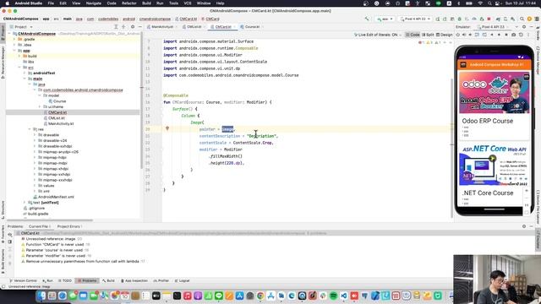
Task: Open the emulator extended controls menu
Action: (x=528, y=35)
